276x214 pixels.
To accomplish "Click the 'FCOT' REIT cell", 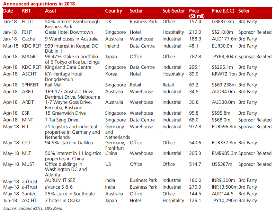I will point(28,22).
